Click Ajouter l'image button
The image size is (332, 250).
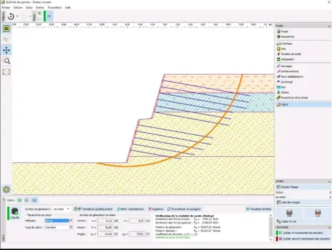[303, 187]
